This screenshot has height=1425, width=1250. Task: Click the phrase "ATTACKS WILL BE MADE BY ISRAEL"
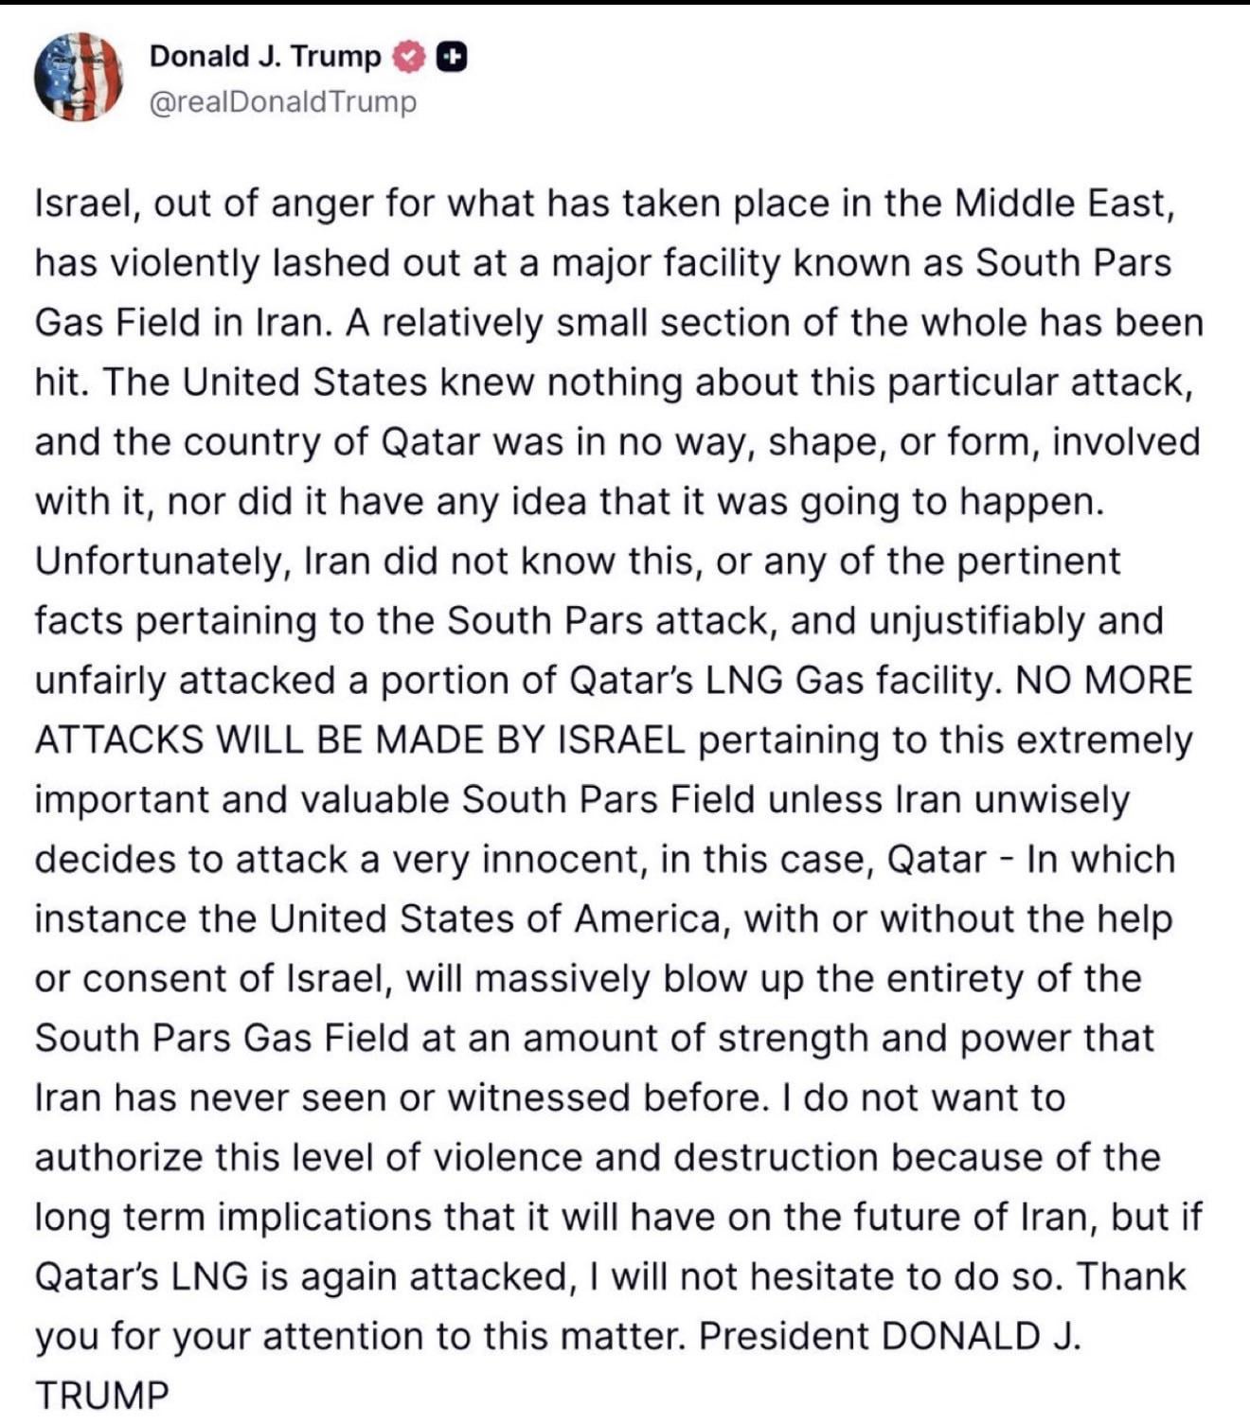click(x=359, y=740)
